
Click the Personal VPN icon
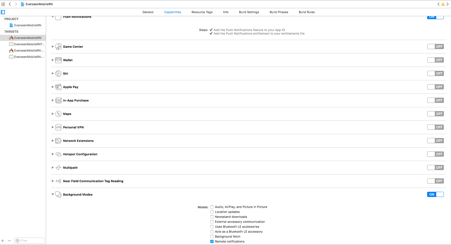point(58,127)
